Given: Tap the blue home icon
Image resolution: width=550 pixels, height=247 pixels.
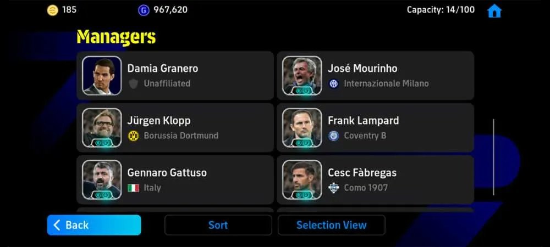Looking at the screenshot, I should pyautogui.click(x=494, y=11).
